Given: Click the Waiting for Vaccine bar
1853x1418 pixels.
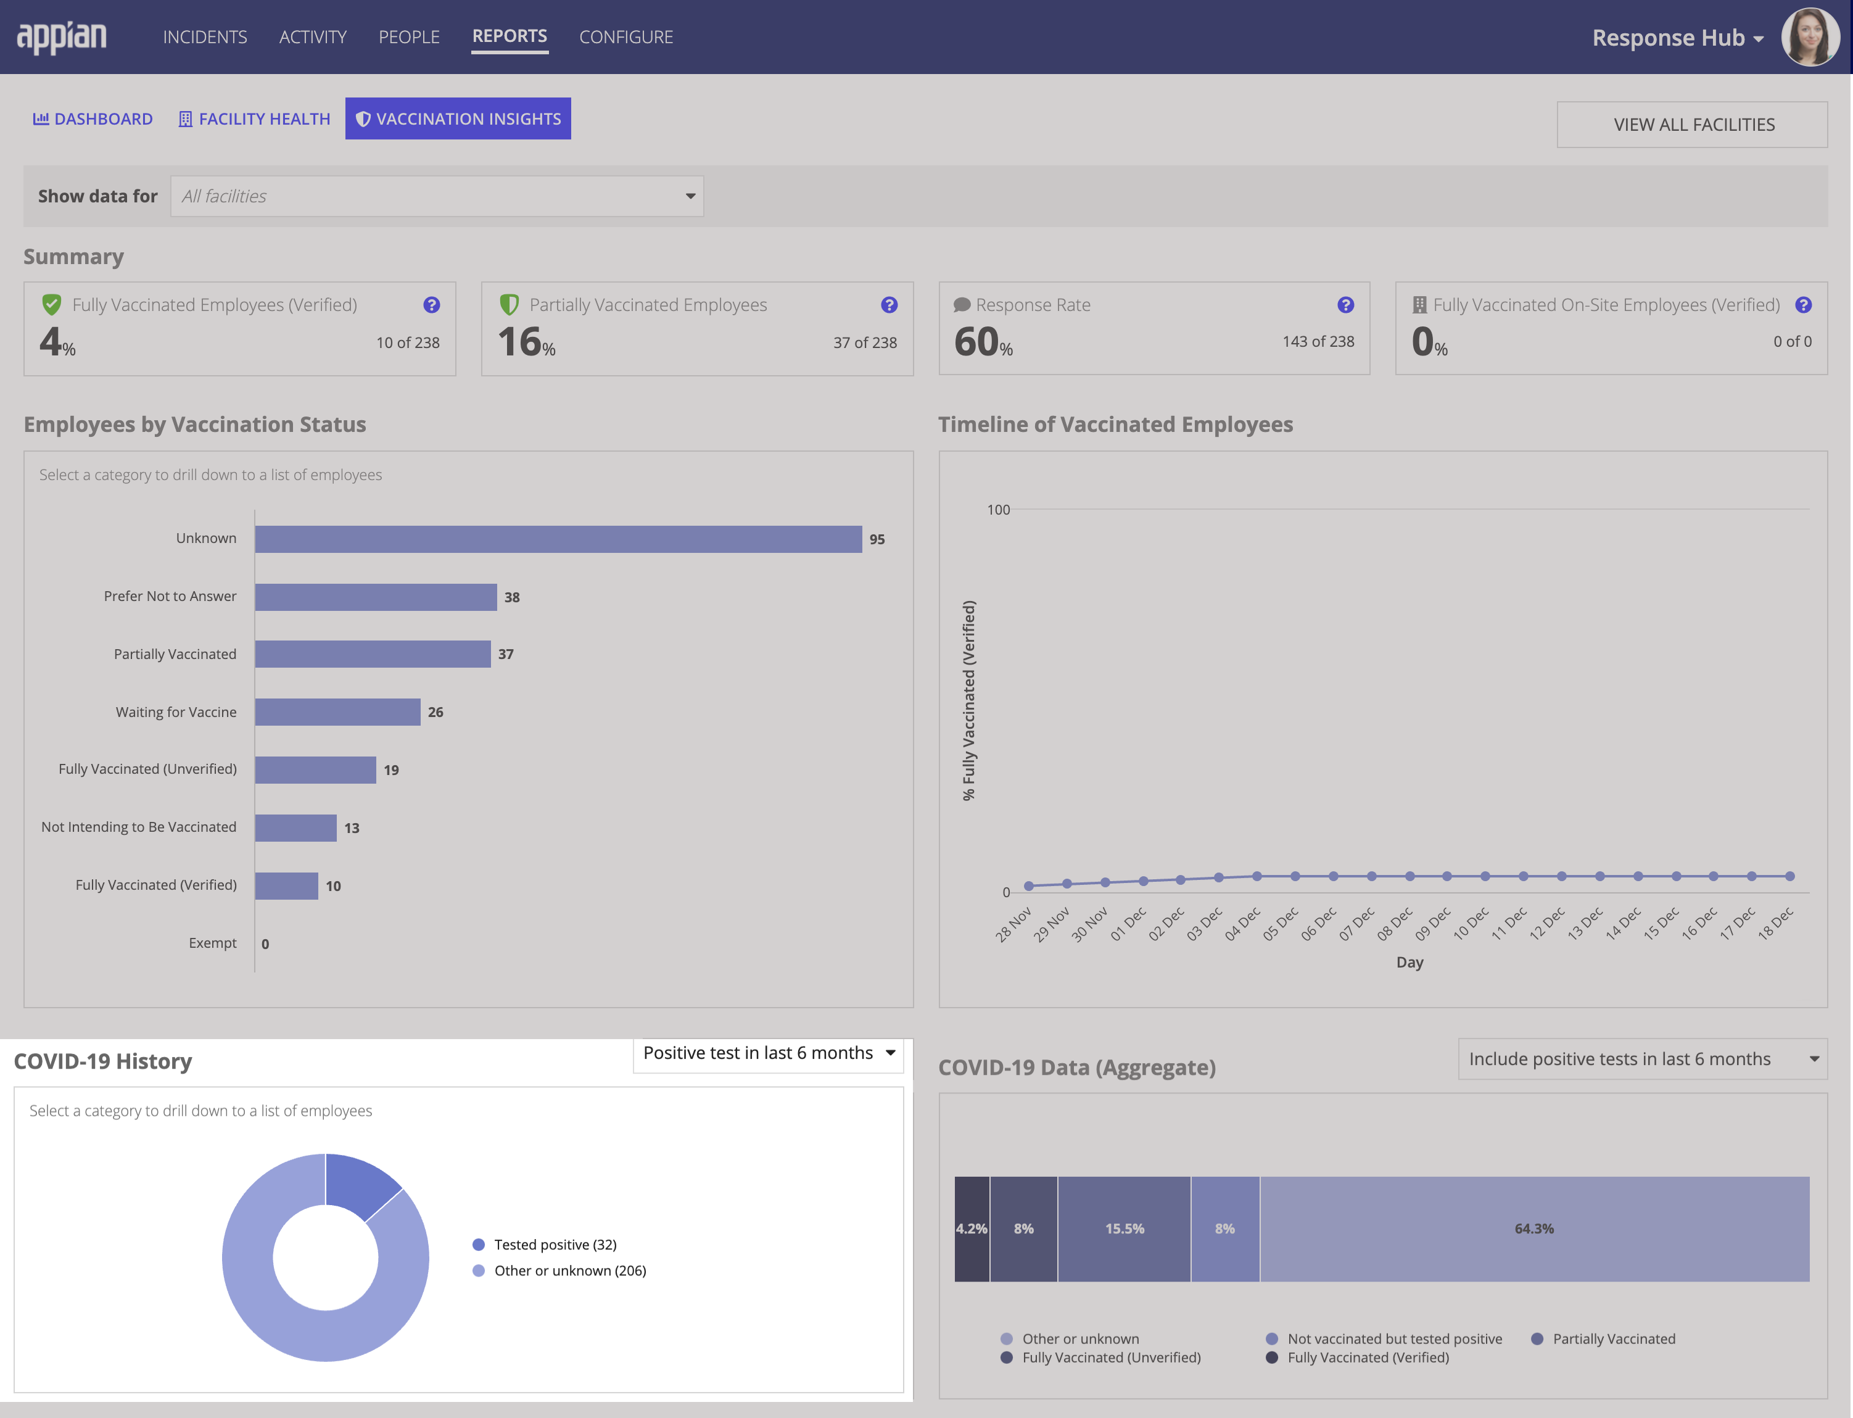Looking at the screenshot, I should 337,712.
